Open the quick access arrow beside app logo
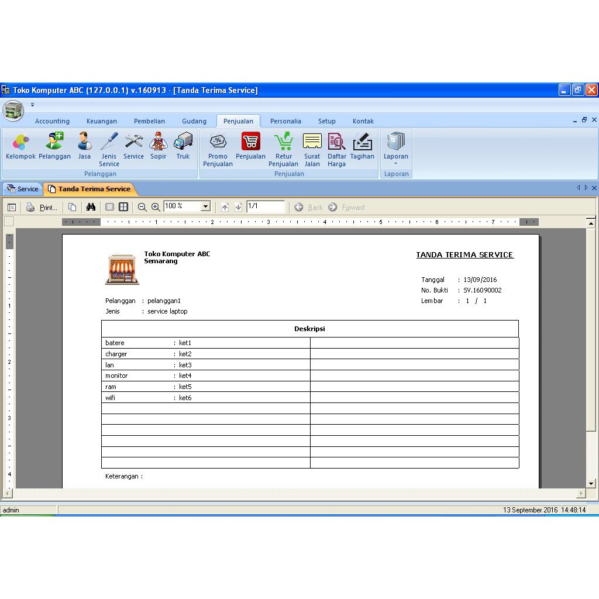599x599 pixels. click(x=32, y=105)
